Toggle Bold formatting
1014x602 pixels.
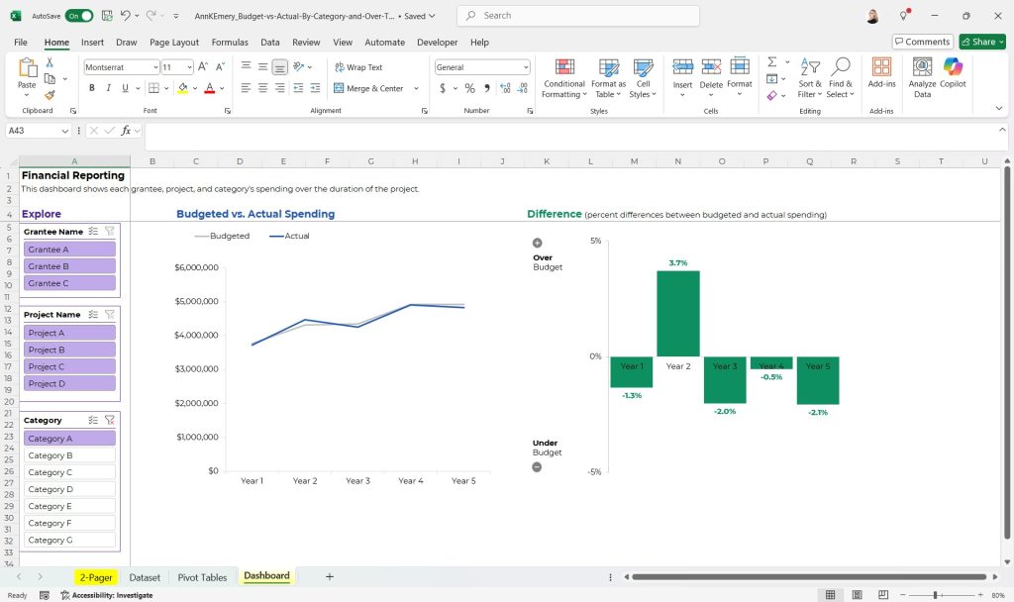pyautogui.click(x=92, y=88)
